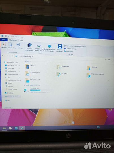
Task: Select Музыка in navigation pane
Action: click(x=9, y=86)
